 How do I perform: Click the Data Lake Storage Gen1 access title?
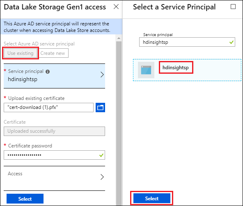tap(55, 7)
